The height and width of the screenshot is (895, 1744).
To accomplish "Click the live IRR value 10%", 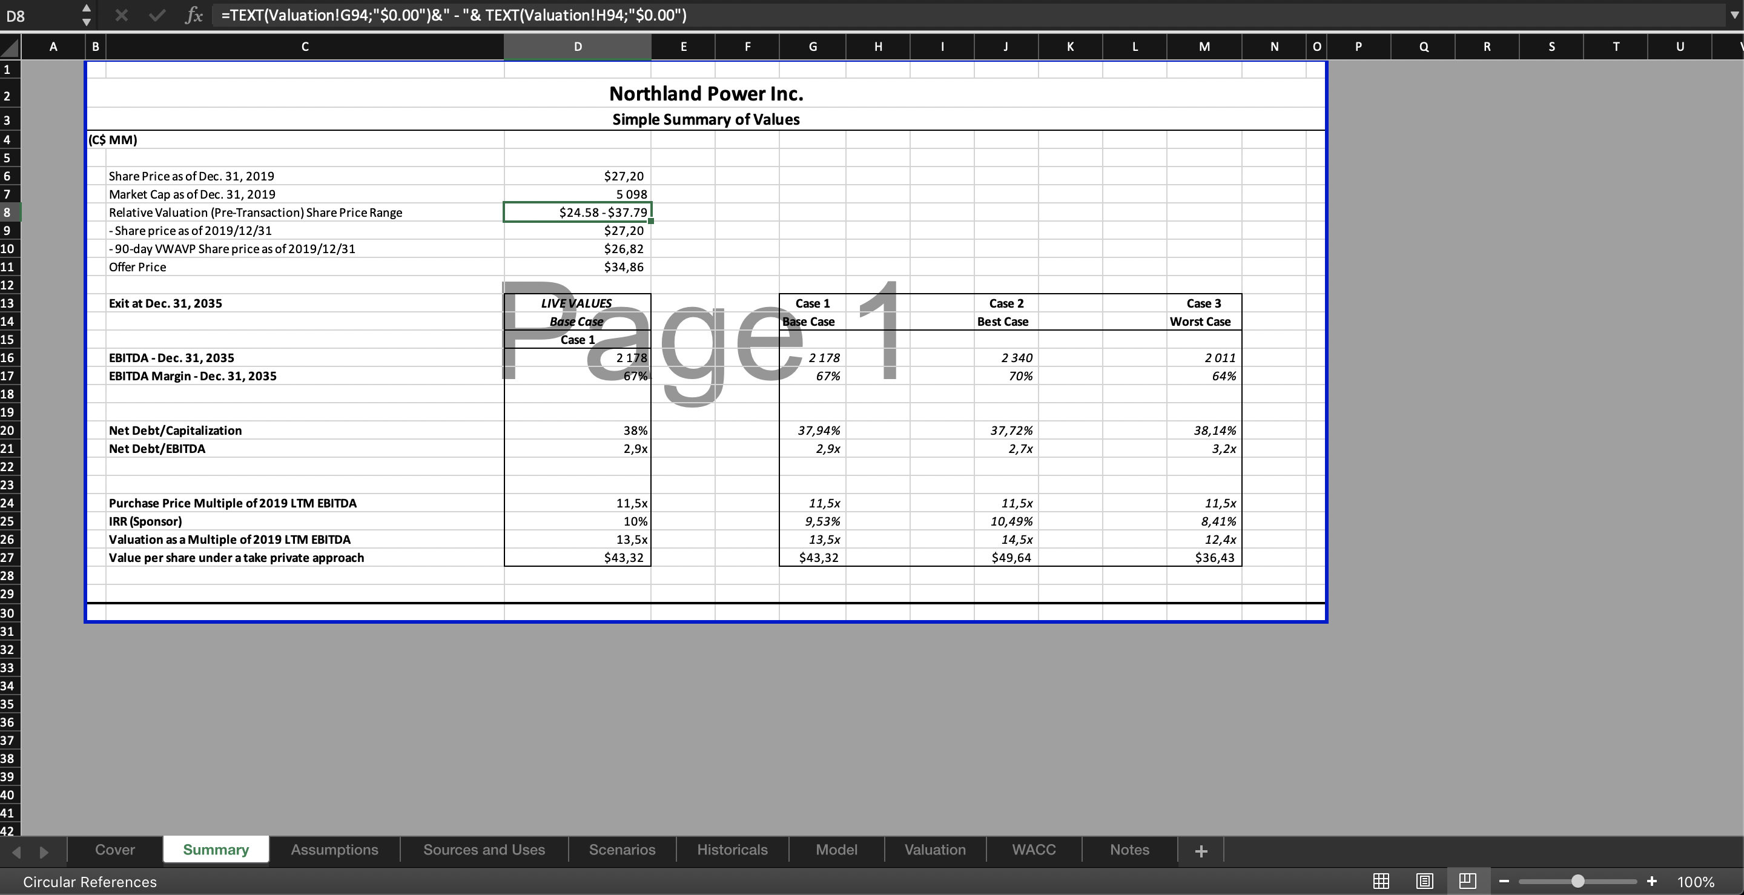I will 635,521.
